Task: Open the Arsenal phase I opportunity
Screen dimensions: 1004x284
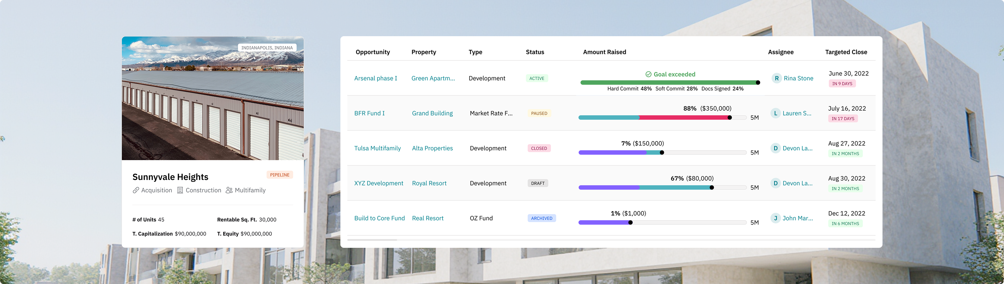Action: pos(375,78)
